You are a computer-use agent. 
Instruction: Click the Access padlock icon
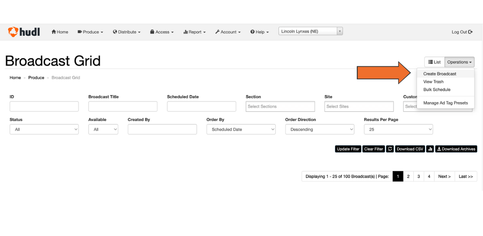pos(152,32)
